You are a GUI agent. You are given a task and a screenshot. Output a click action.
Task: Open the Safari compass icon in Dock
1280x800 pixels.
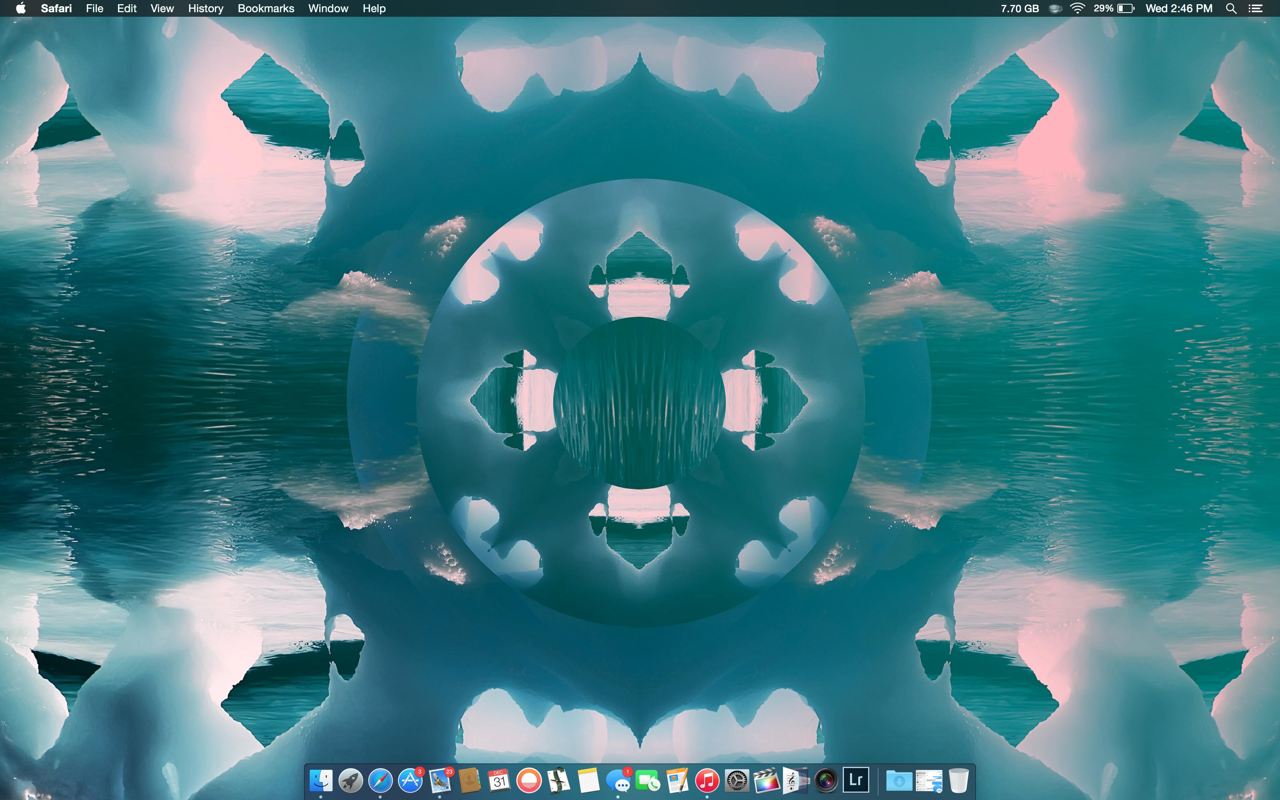380,781
